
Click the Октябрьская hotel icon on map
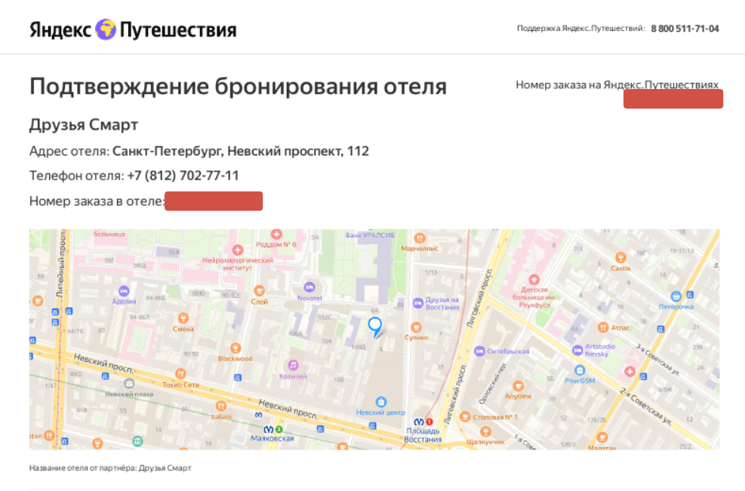point(479,351)
